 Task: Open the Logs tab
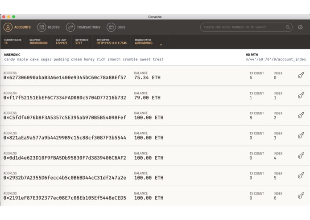point(116,27)
